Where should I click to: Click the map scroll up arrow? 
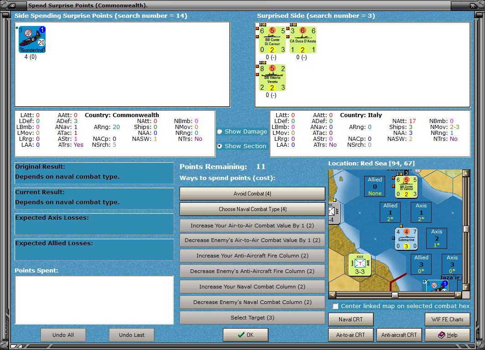tap(466, 173)
